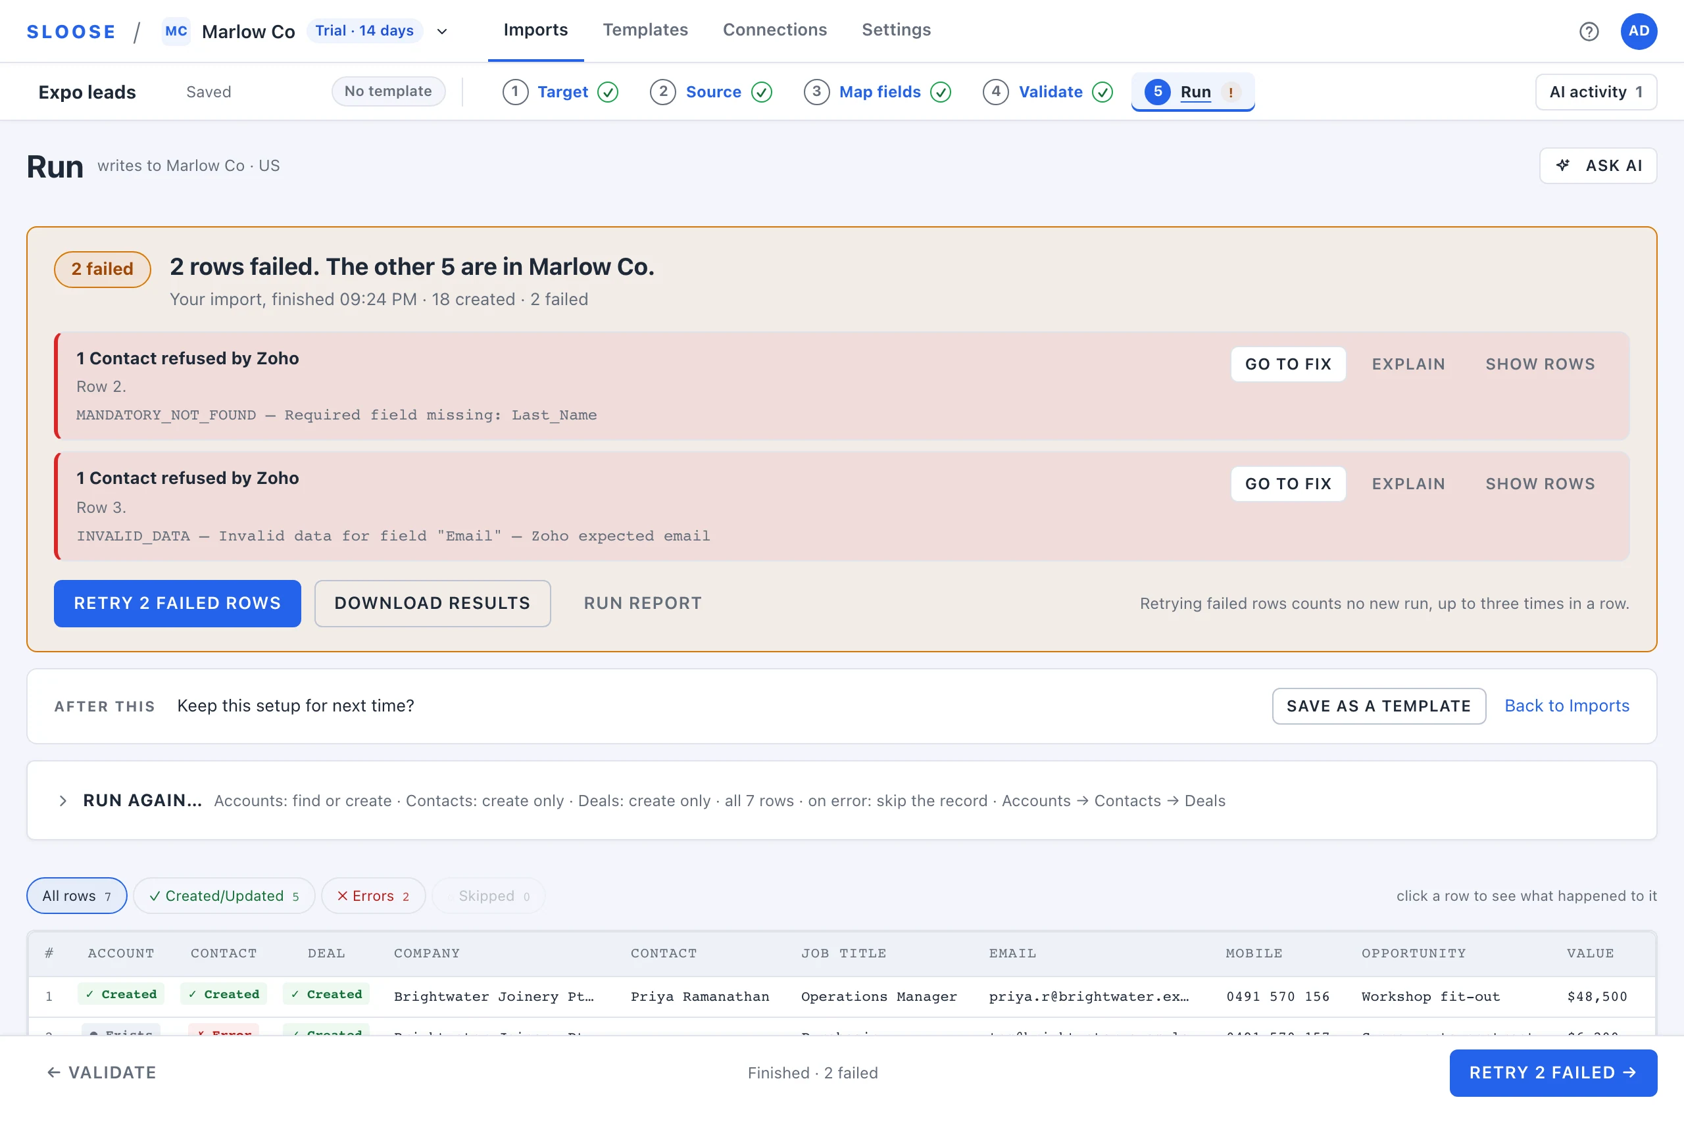Show rows for the Last_Name error
This screenshot has width=1684, height=1131.
pos(1540,364)
